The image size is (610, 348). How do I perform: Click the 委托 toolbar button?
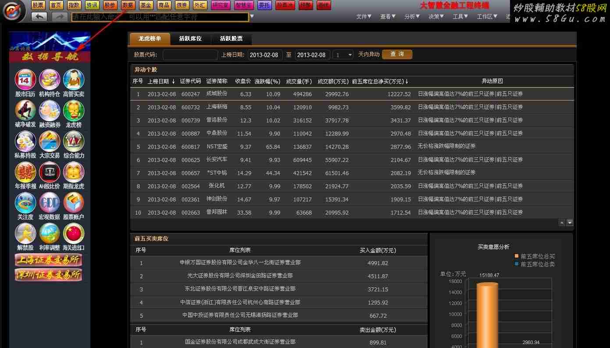264,5
